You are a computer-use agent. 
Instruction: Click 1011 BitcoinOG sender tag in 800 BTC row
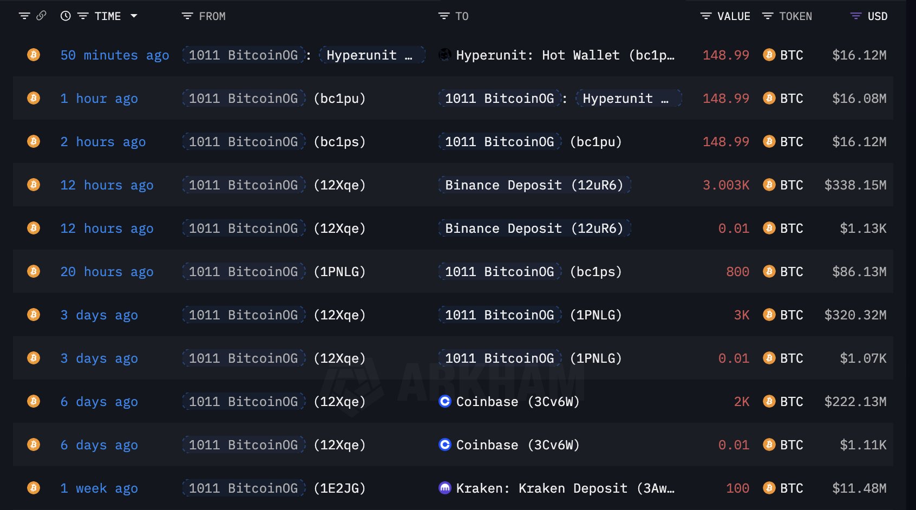pyautogui.click(x=243, y=271)
